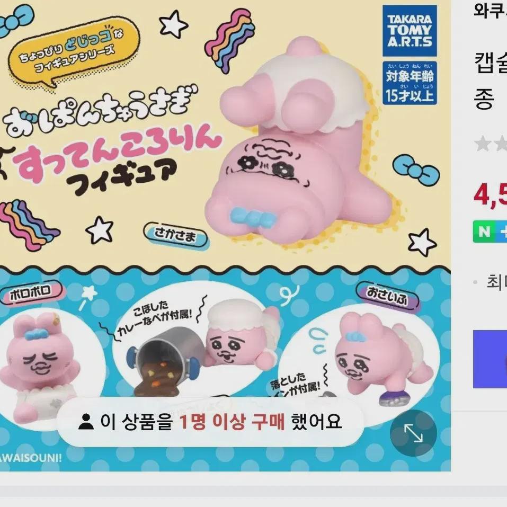Click the spilled curry pot figure
The height and width of the screenshot is (507, 507).
(165, 361)
